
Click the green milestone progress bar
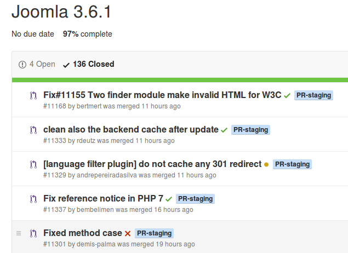click(x=180, y=80)
